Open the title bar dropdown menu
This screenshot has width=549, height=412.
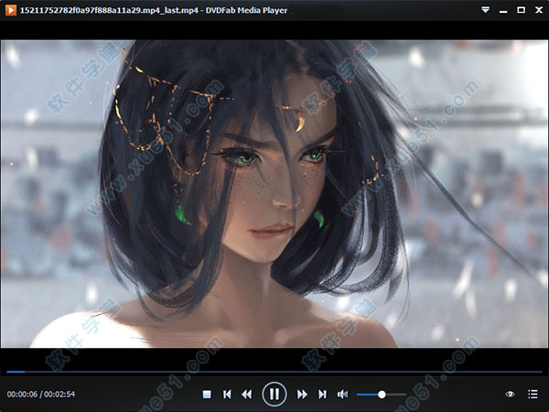click(485, 10)
